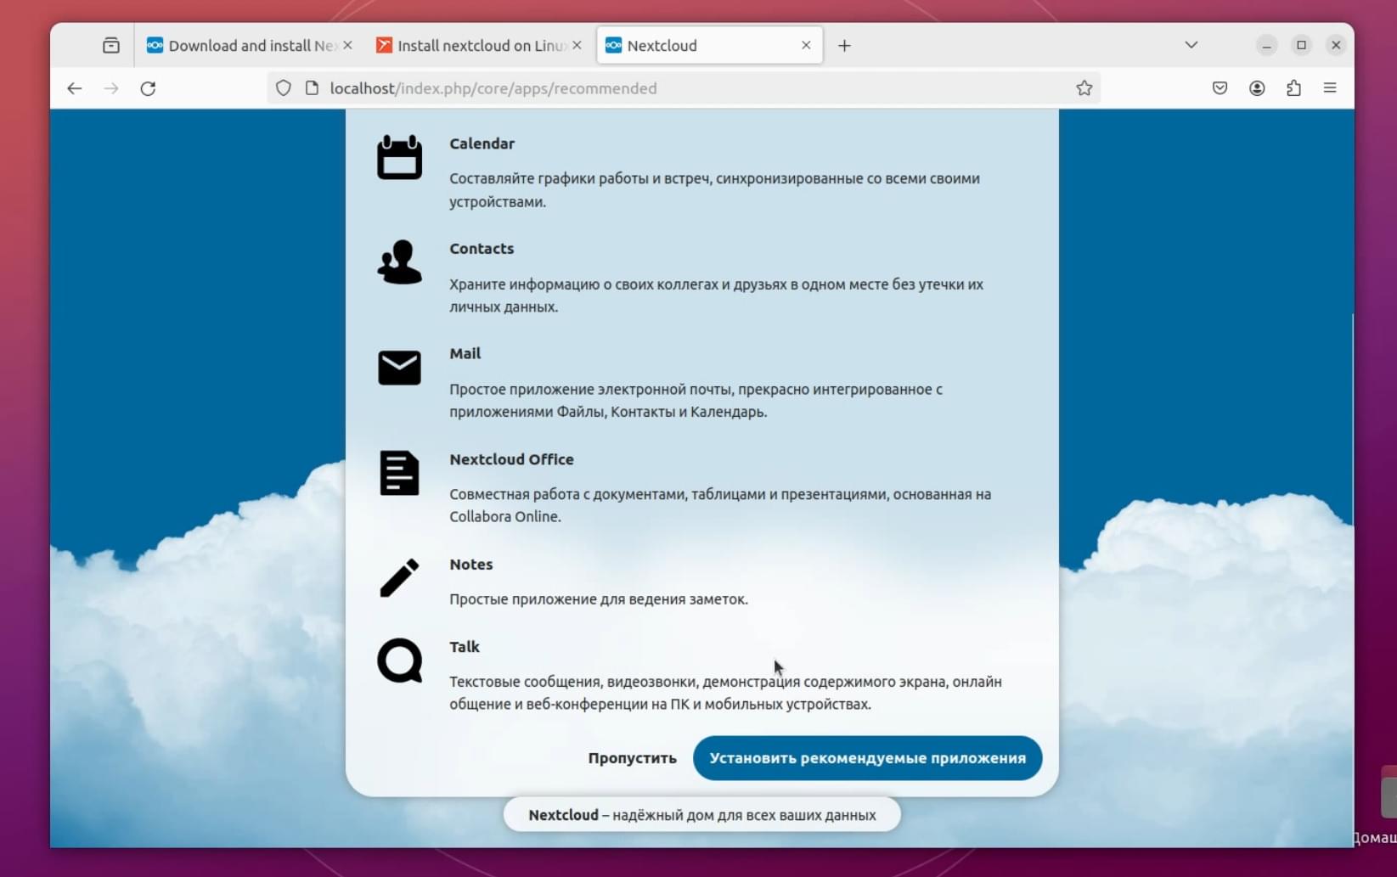Bookmark this page with the star icon
This screenshot has width=1397, height=877.
(x=1084, y=88)
